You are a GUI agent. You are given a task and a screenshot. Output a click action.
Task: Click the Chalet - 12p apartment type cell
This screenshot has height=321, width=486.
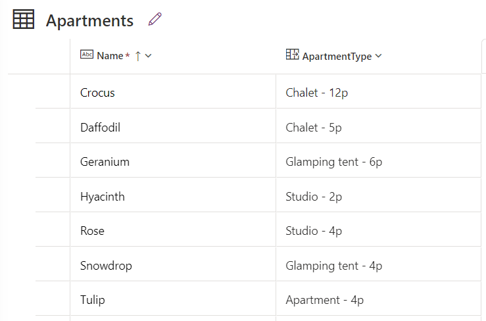(x=378, y=91)
